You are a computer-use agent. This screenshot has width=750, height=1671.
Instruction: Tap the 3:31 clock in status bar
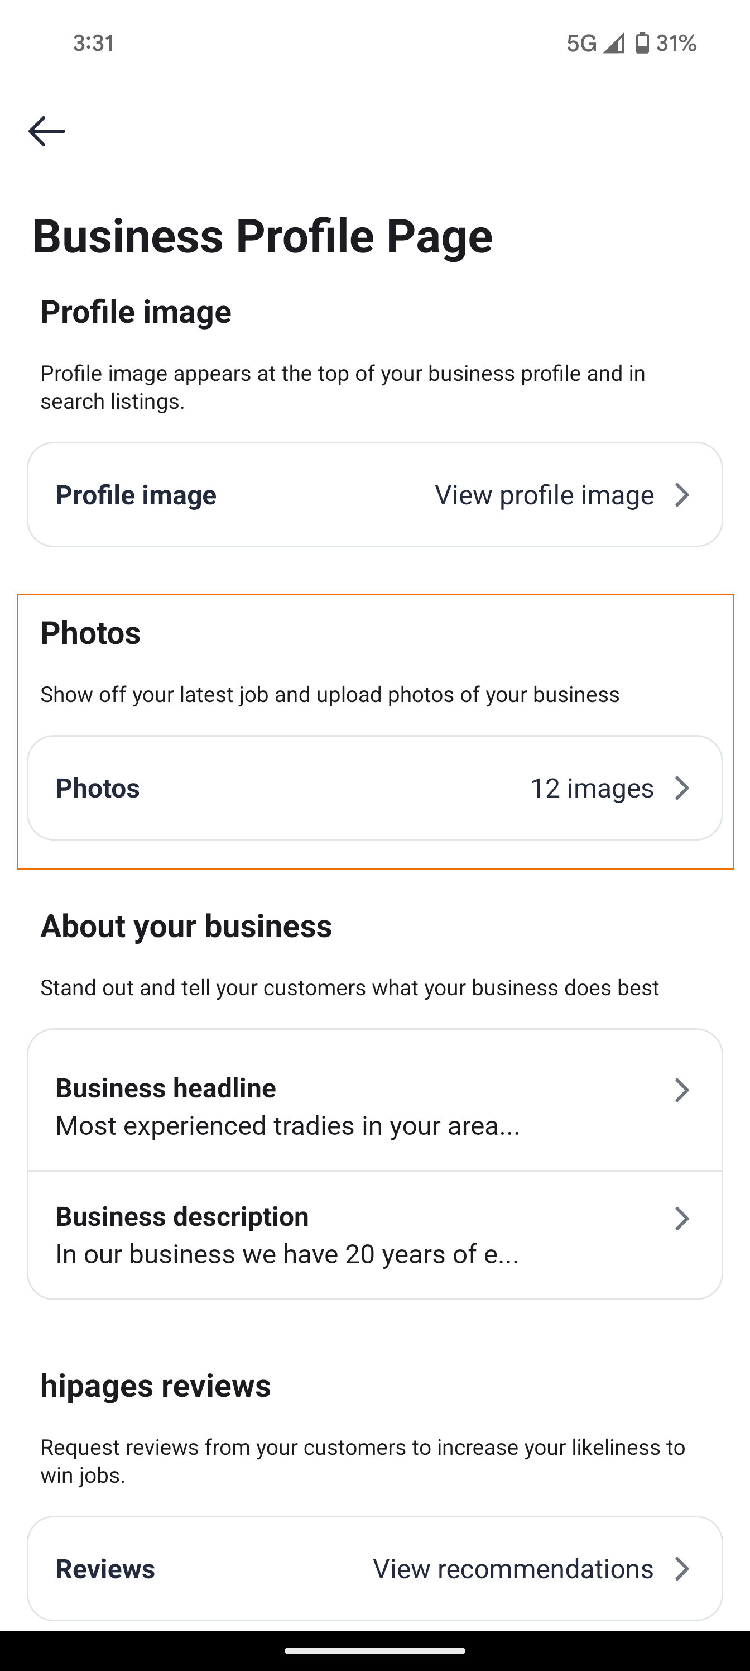click(93, 44)
